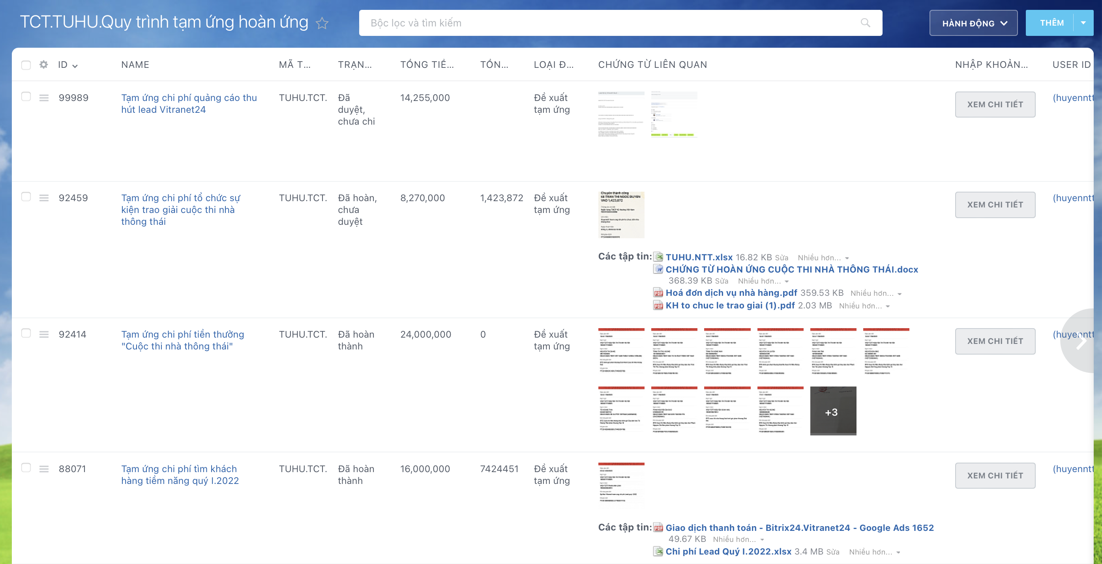Open Tạm ứng chi phí tổ chức sự kiện link
Screen dimensions: 1102x564
coord(180,209)
